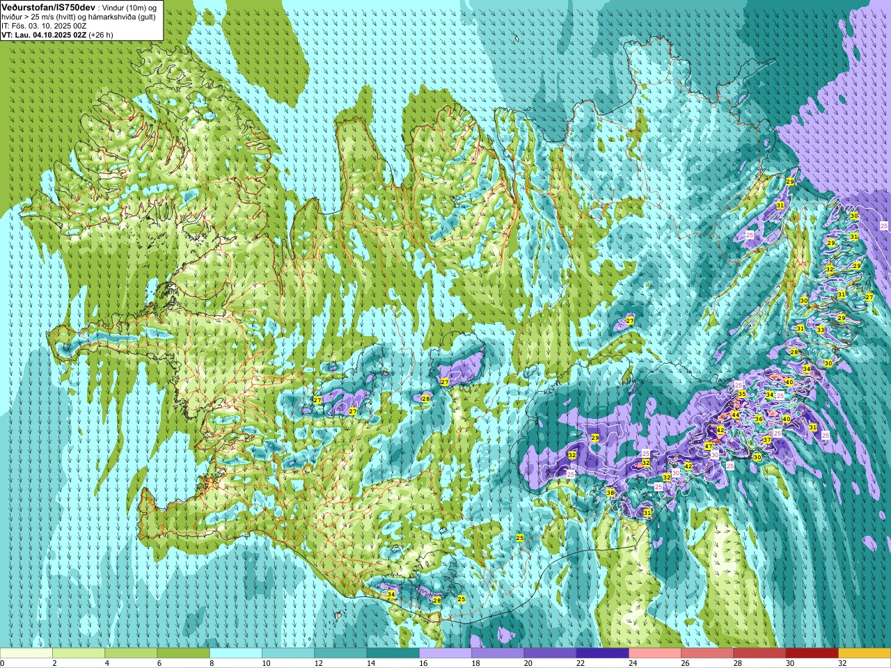891x668 pixels.
Task: Choose the 28–30 m/s red legend swatch
Action: coord(759,653)
